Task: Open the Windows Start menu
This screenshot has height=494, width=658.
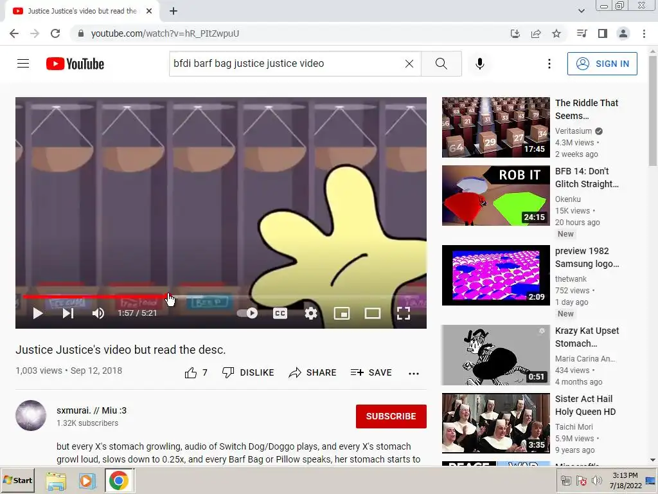Action: coord(17,480)
